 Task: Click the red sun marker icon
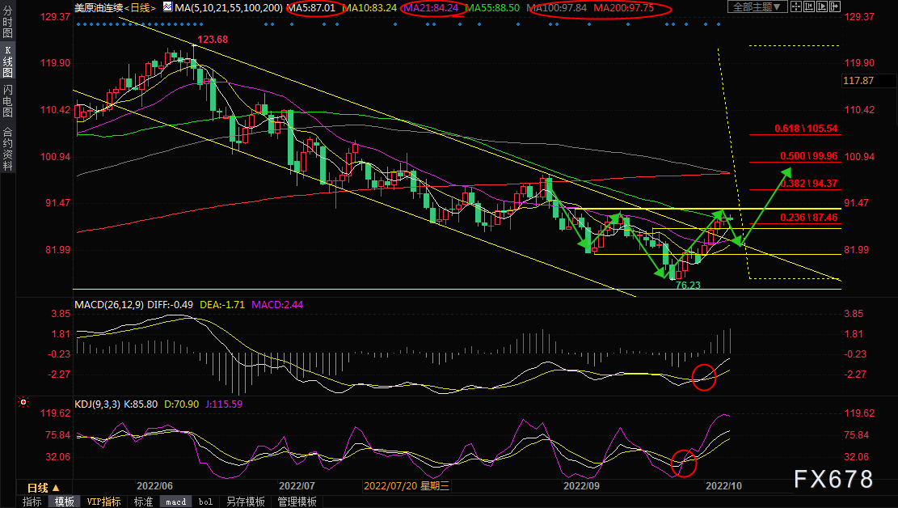coord(23,403)
